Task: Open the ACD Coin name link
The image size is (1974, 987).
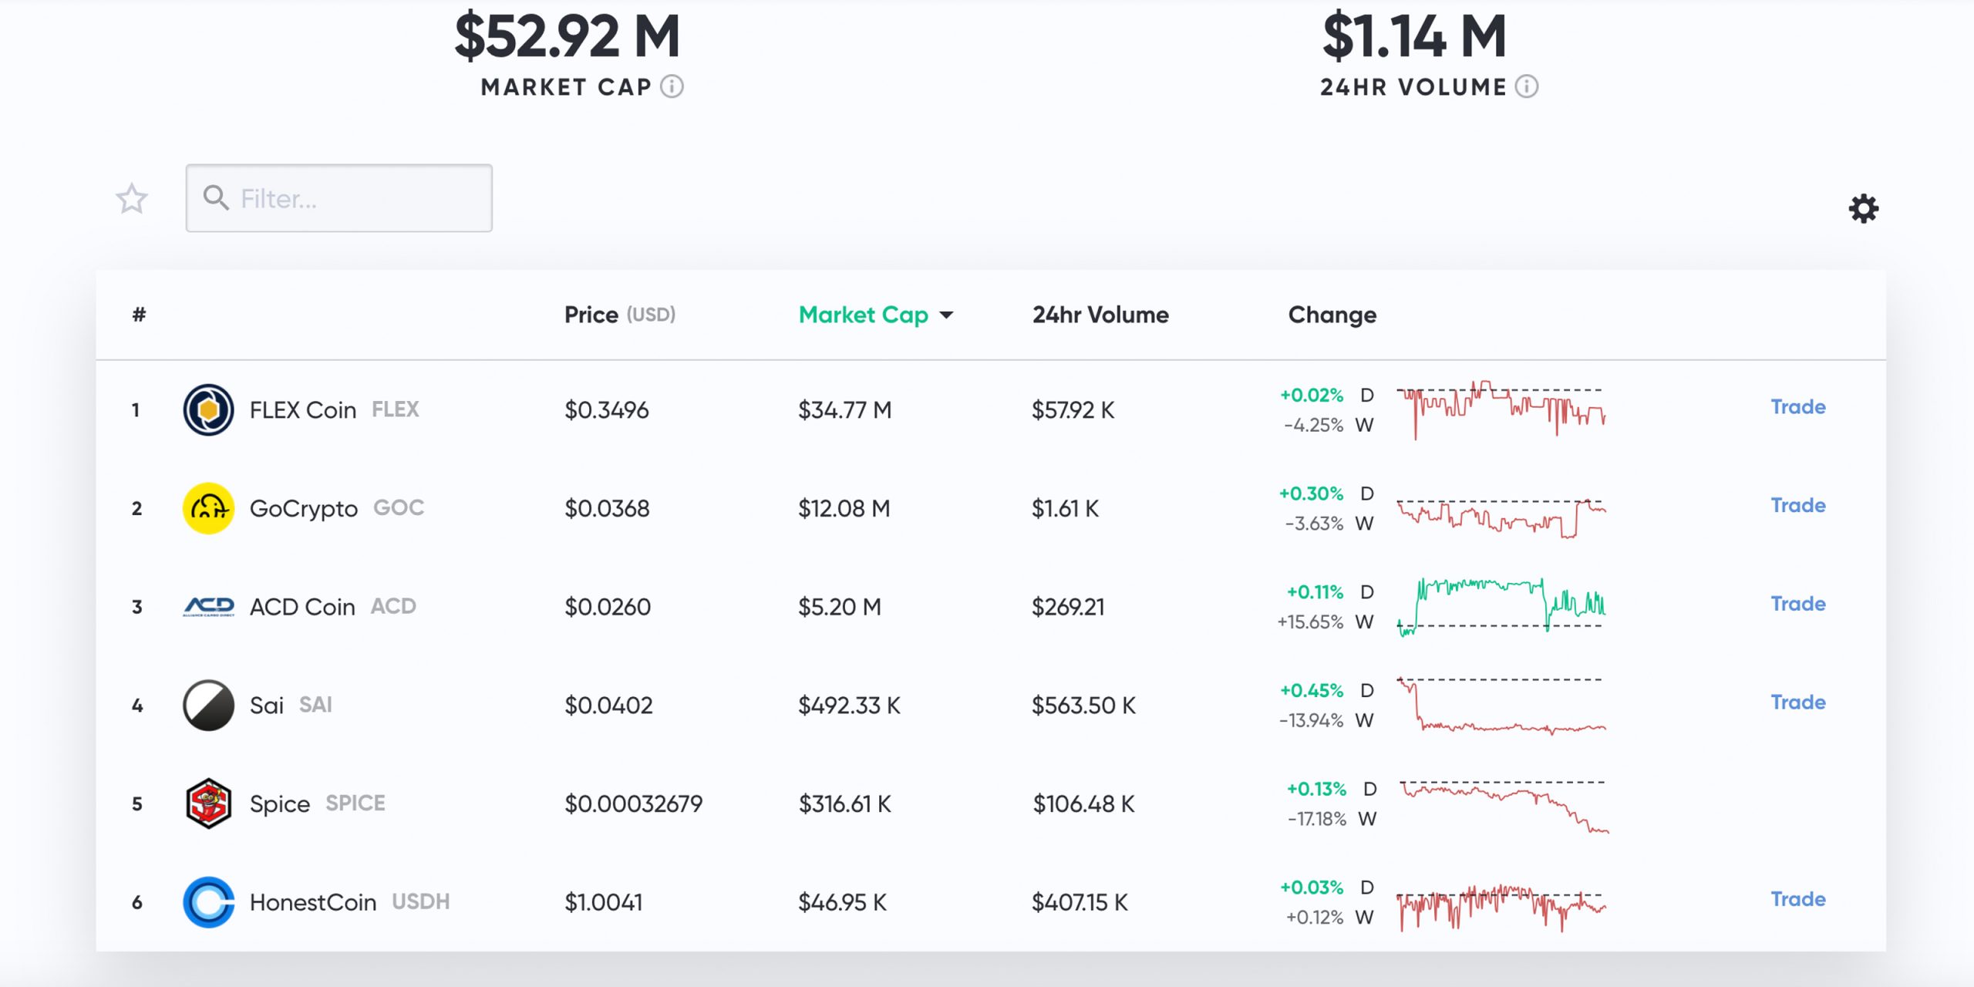Action: tap(302, 607)
